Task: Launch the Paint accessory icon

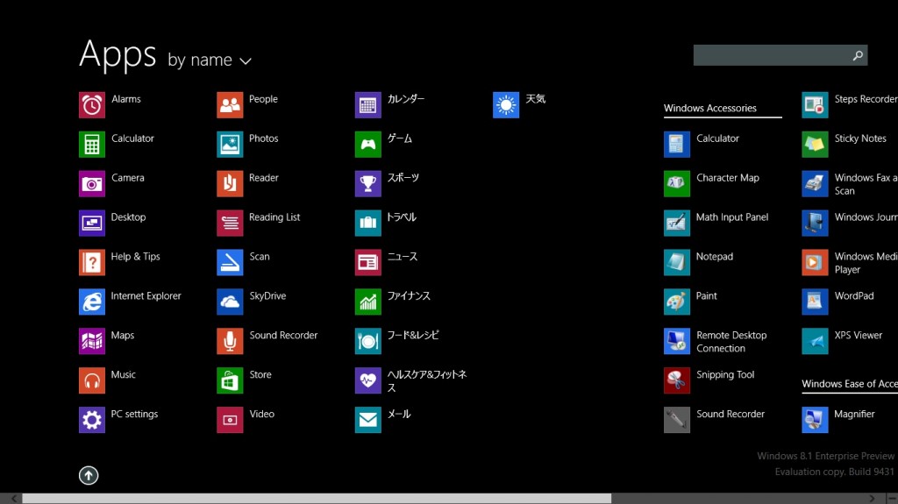Action: pos(676,302)
